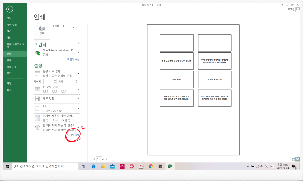Expand the 마지막 사용자 지정 여백 margins dropdown
303x181 pixels.
pos(57,118)
